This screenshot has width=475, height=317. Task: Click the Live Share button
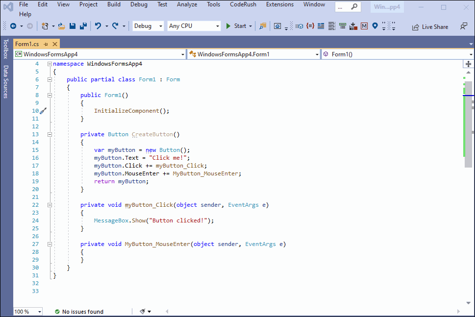(x=430, y=26)
